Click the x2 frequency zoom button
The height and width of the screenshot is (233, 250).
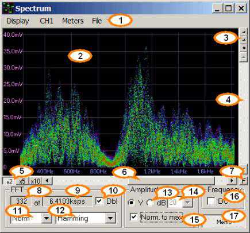click(9, 181)
